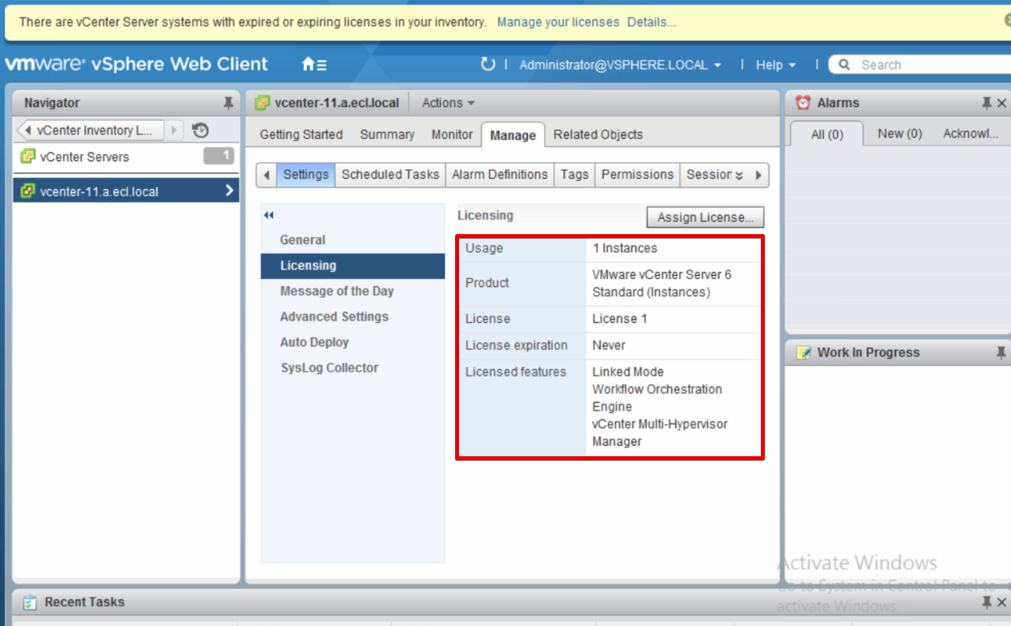Viewport: 1011px width, 626px height.
Task: Go back to vCenter Inventory Lists
Action: pos(90,130)
